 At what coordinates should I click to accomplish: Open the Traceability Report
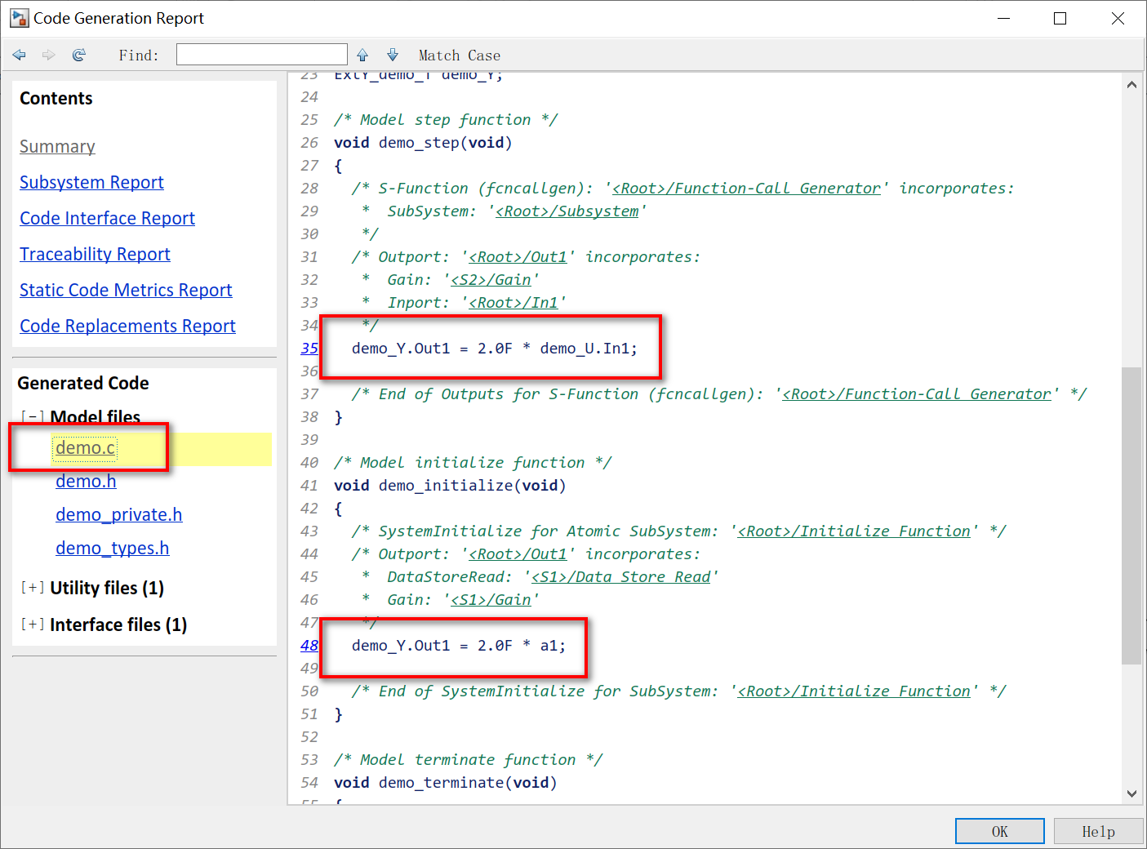(x=95, y=255)
